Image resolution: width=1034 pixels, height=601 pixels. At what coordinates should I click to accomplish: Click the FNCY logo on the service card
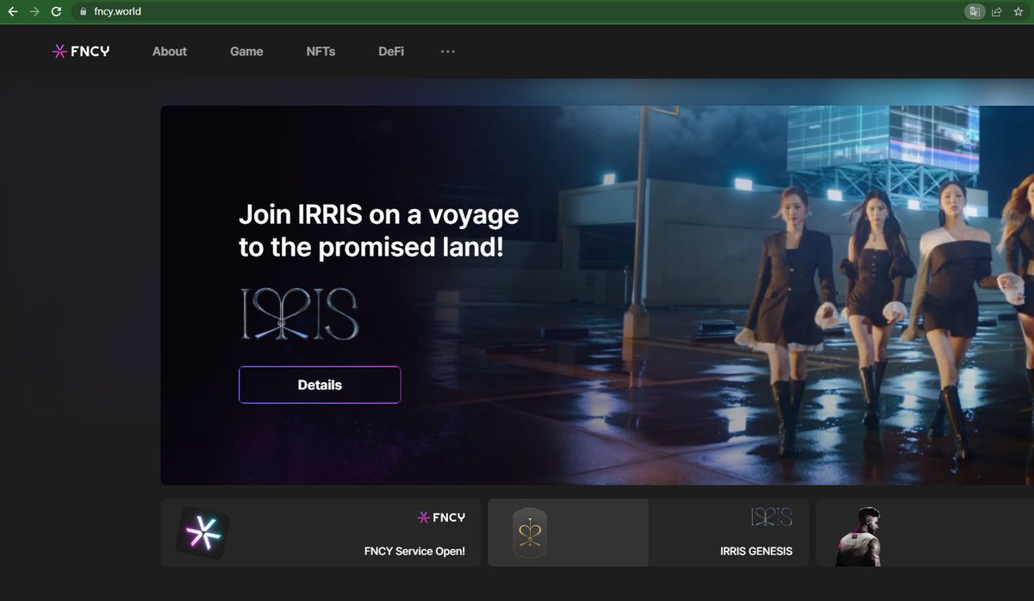tap(441, 517)
